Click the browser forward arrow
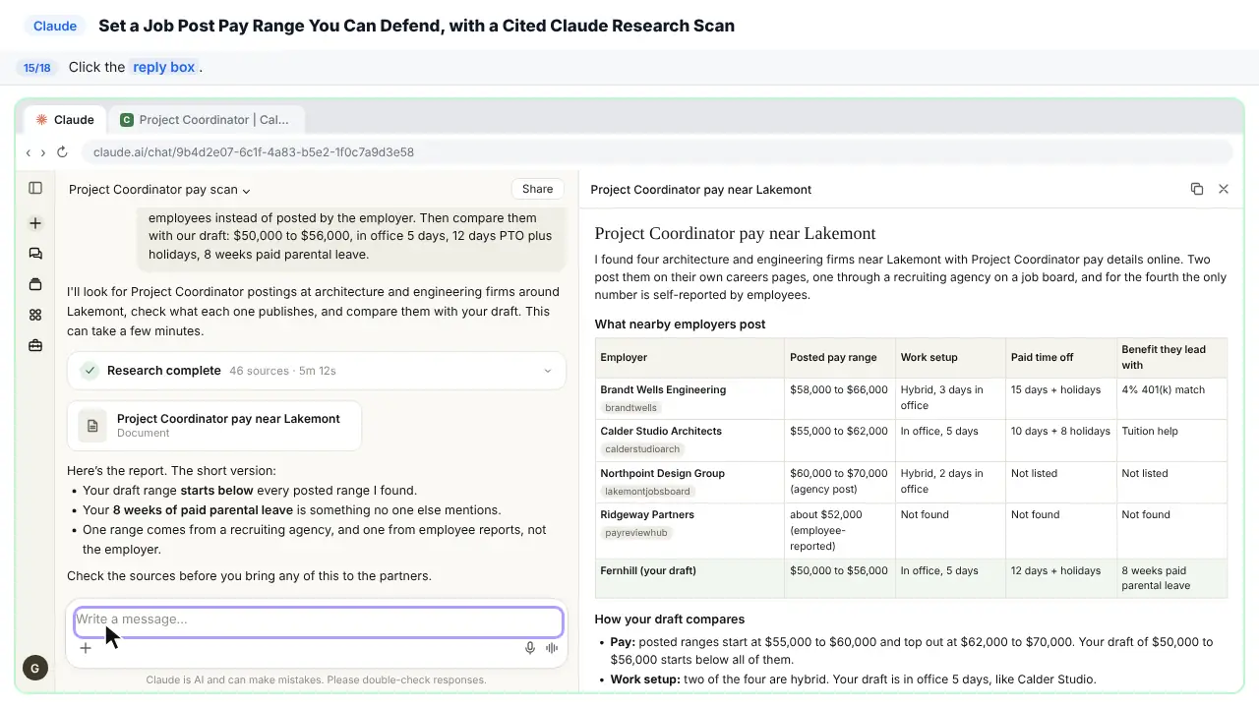 click(43, 152)
